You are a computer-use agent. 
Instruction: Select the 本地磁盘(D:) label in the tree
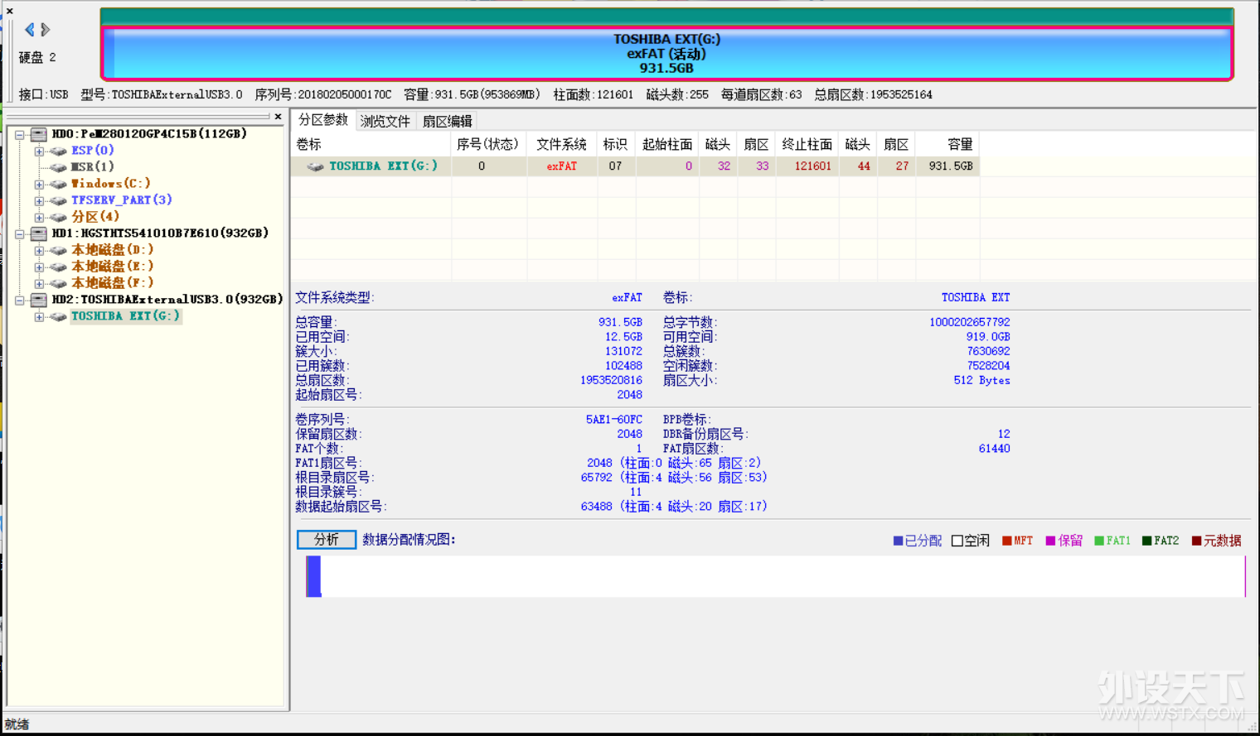tap(112, 250)
